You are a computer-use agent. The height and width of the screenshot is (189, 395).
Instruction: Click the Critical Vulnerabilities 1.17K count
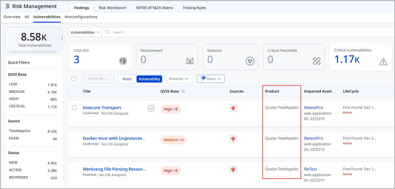click(347, 60)
